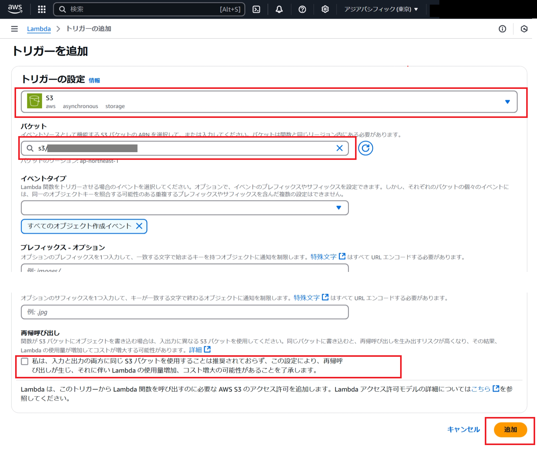Open the 詳細 link on recursive invocation
The height and width of the screenshot is (450, 537).
pos(200,350)
